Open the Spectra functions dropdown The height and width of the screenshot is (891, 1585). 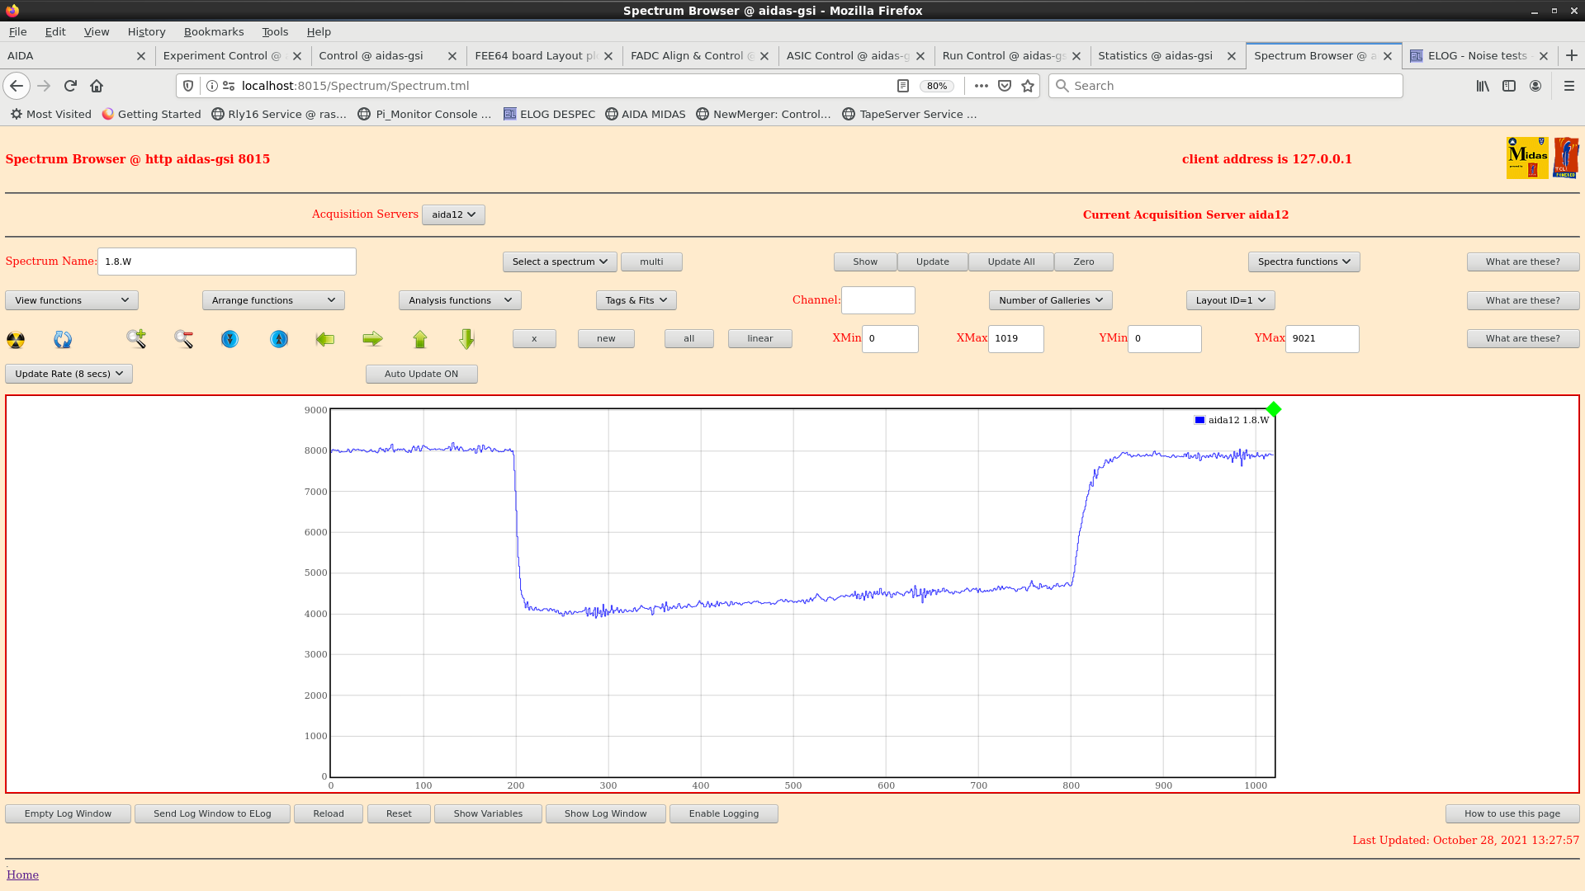(x=1303, y=262)
